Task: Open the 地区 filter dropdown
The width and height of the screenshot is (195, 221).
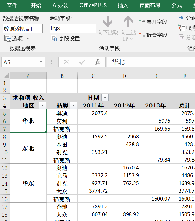Action: 42,105
